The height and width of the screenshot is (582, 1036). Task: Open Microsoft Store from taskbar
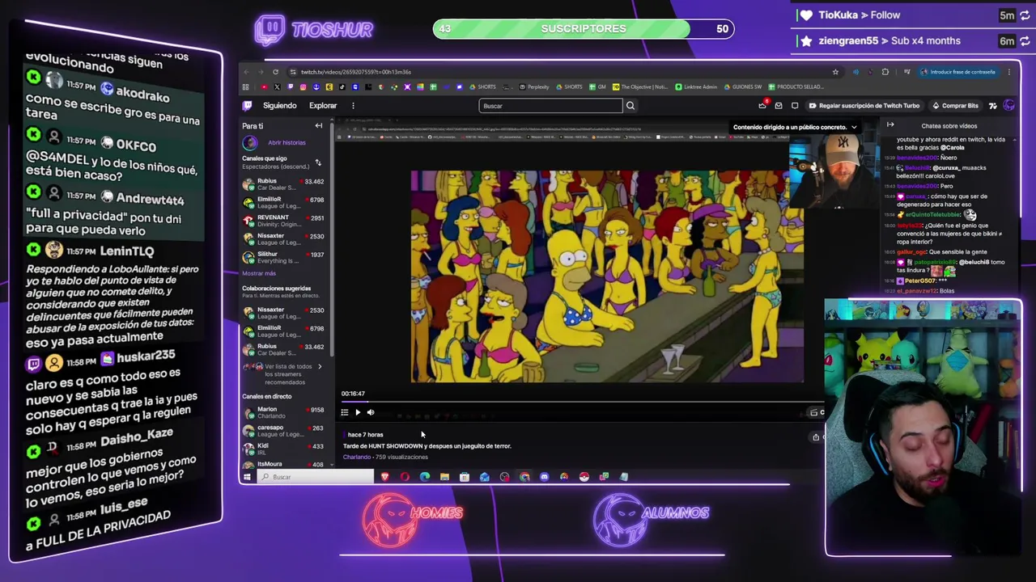[x=465, y=477]
